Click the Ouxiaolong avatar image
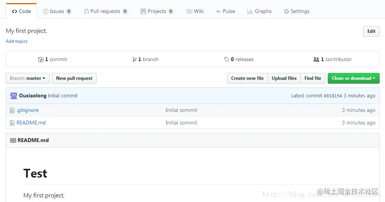The width and height of the screenshot is (385, 202). click(14, 95)
